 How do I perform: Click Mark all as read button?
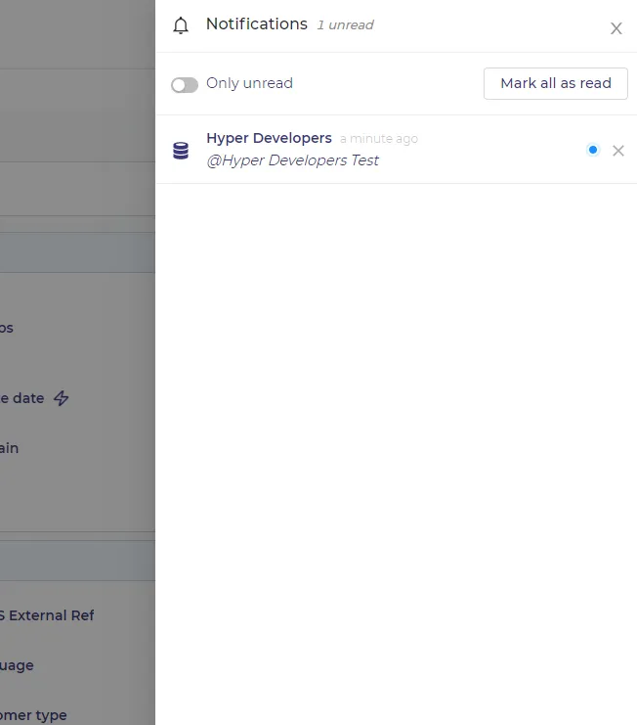pyautogui.click(x=556, y=84)
